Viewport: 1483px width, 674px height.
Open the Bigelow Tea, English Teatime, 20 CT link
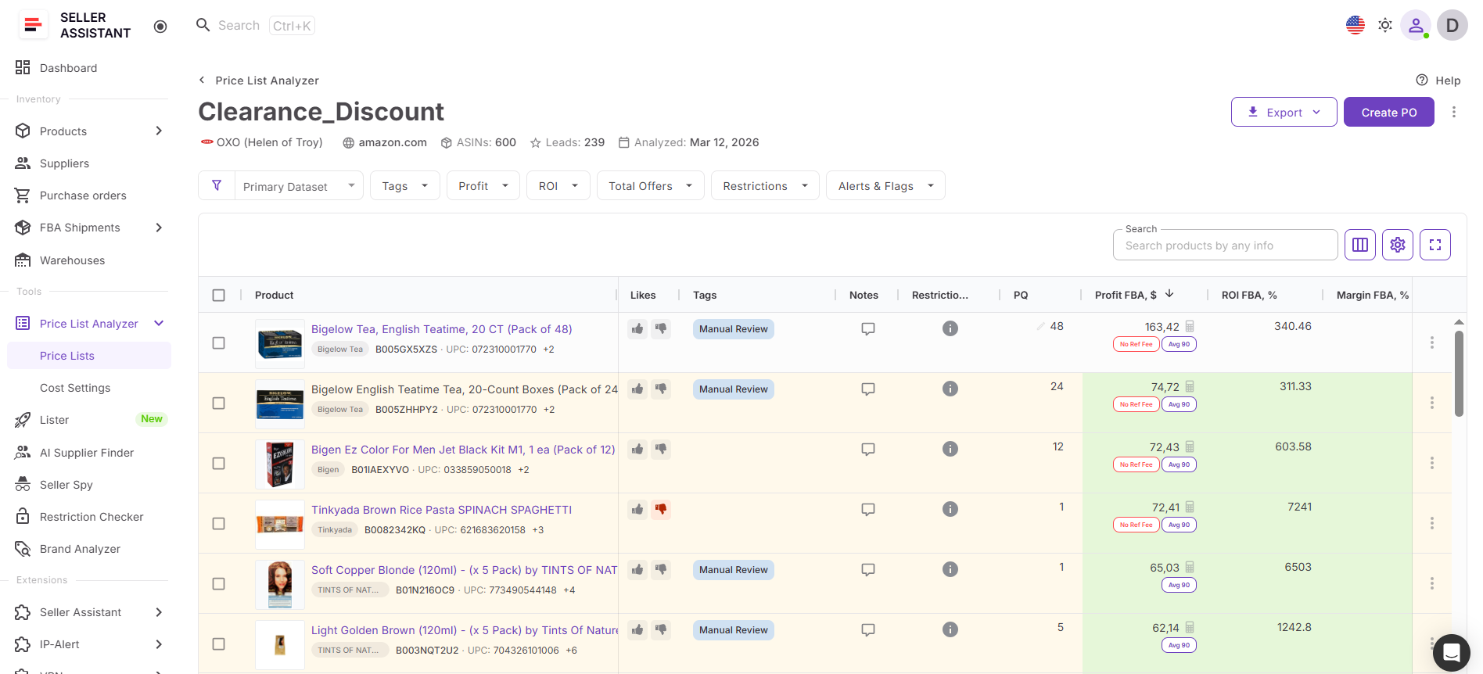442,329
